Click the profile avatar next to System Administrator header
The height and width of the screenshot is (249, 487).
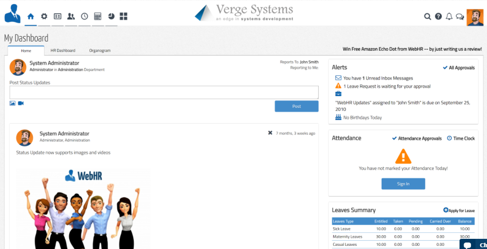point(18,67)
